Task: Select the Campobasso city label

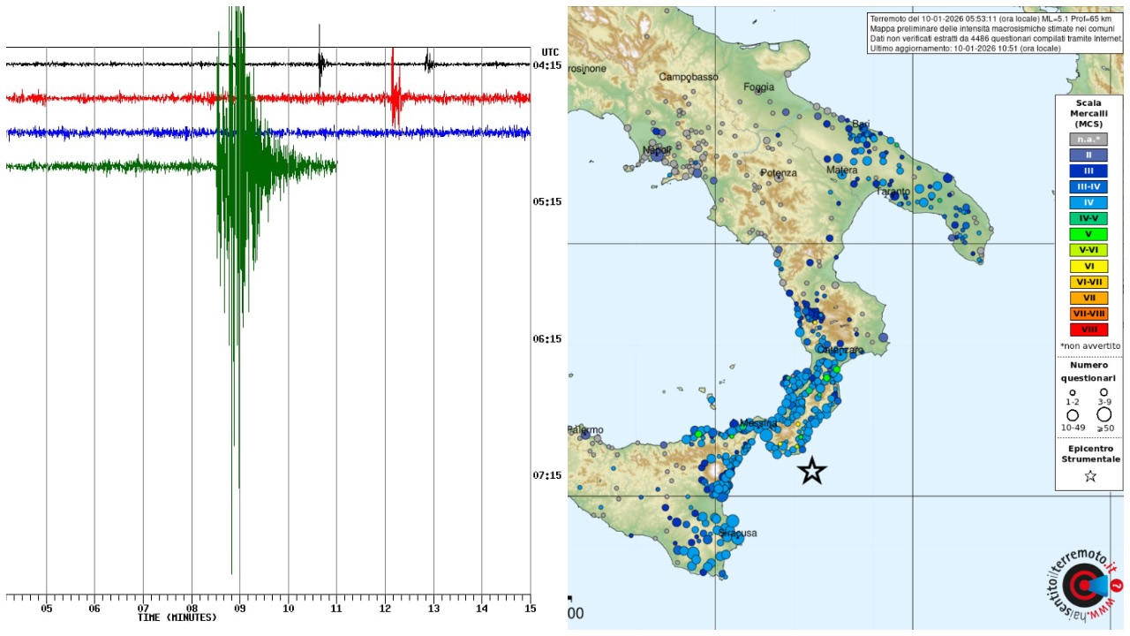Action: pyautogui.click(x=689, y=77)
